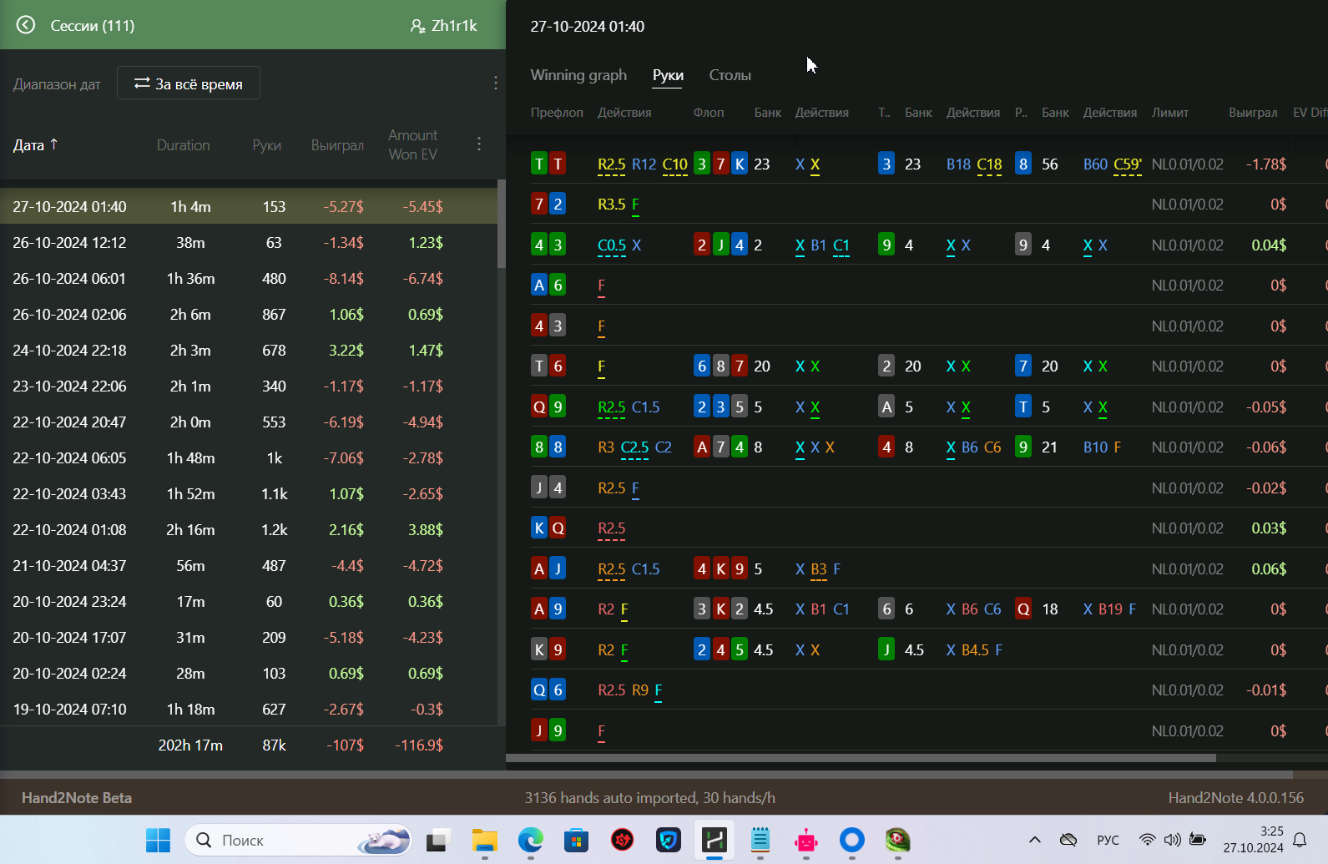Image resolution: width=1328 pixels, height=864 pixels.
Task: Select session 26-10-2024 12:12
Action: coord(249,242)
